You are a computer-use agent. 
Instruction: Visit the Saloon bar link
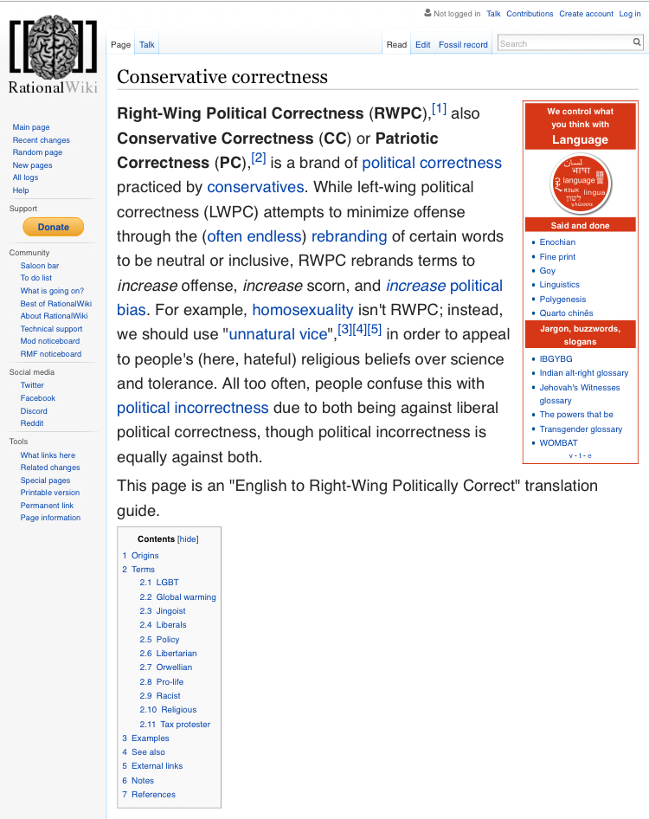tap(40, 265)
